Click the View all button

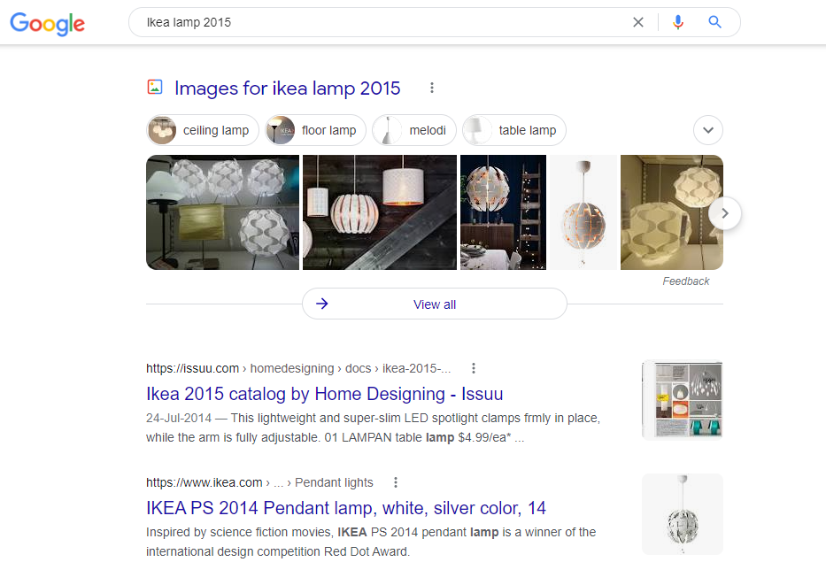pyautogui.click(x=434, y=304)
